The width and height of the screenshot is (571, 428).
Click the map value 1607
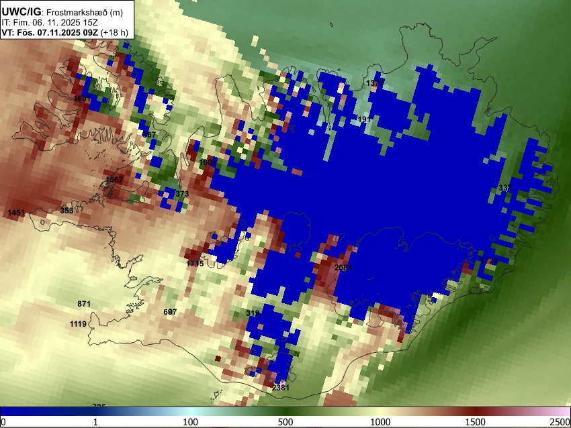(x=208, y=162)
